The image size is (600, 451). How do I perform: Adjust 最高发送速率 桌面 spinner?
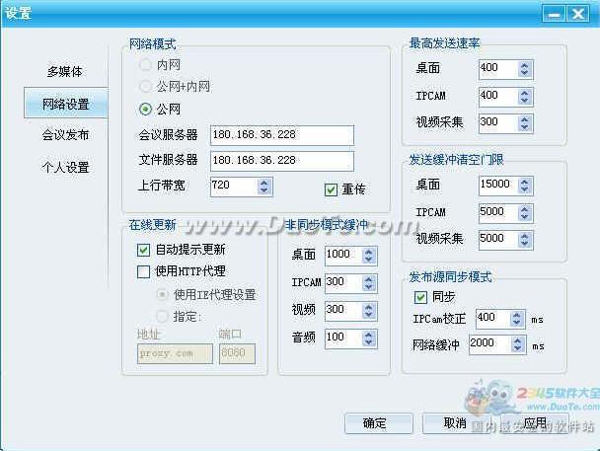tap(525, 69)
